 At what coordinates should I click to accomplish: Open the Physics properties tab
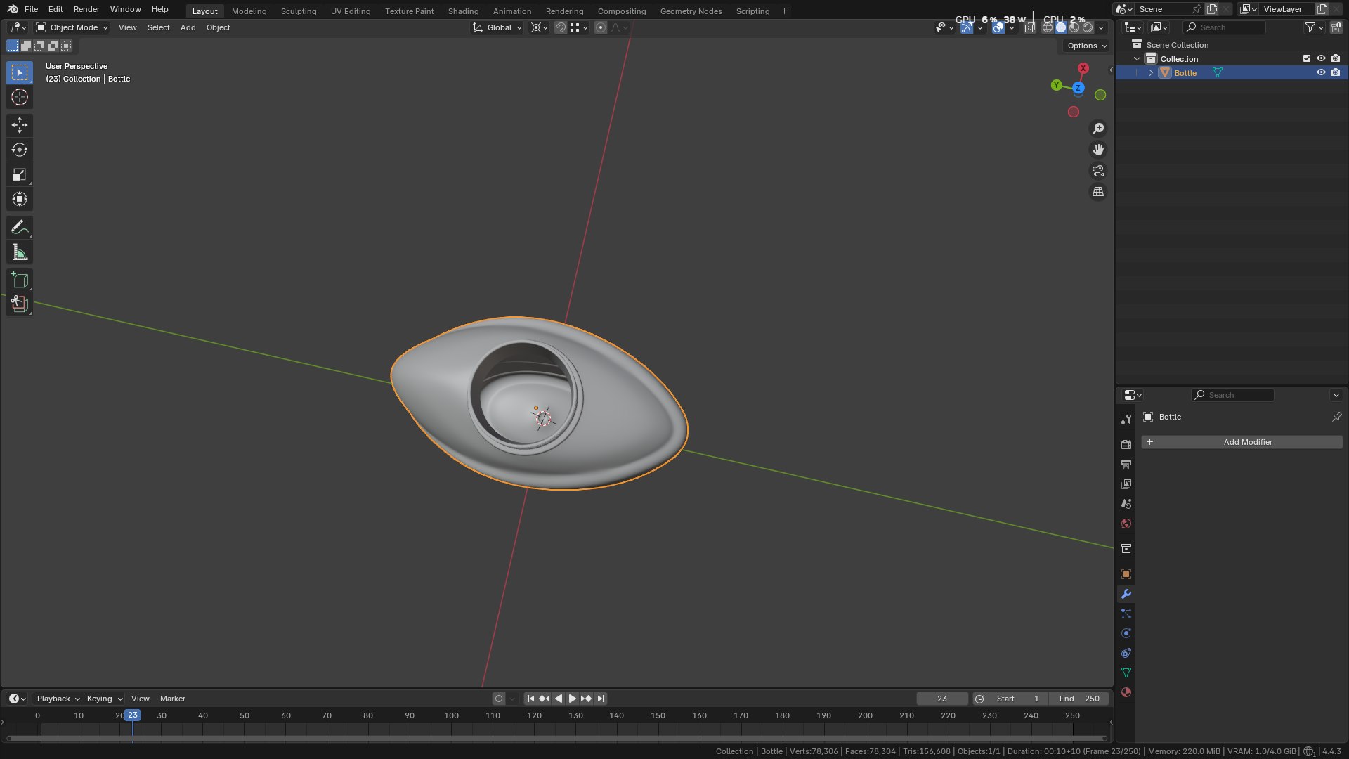1126,633
